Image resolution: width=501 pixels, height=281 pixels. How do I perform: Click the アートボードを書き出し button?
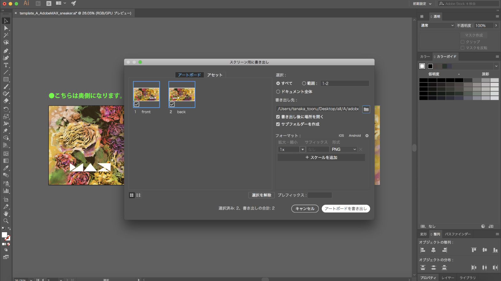click(x=346, y=209)
